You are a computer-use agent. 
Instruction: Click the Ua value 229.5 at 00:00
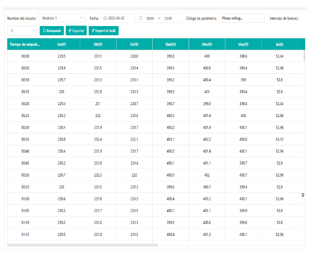(x=62, y=56)
